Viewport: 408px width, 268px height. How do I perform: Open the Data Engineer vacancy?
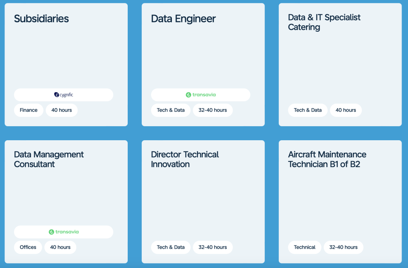(x=183, y=19)
